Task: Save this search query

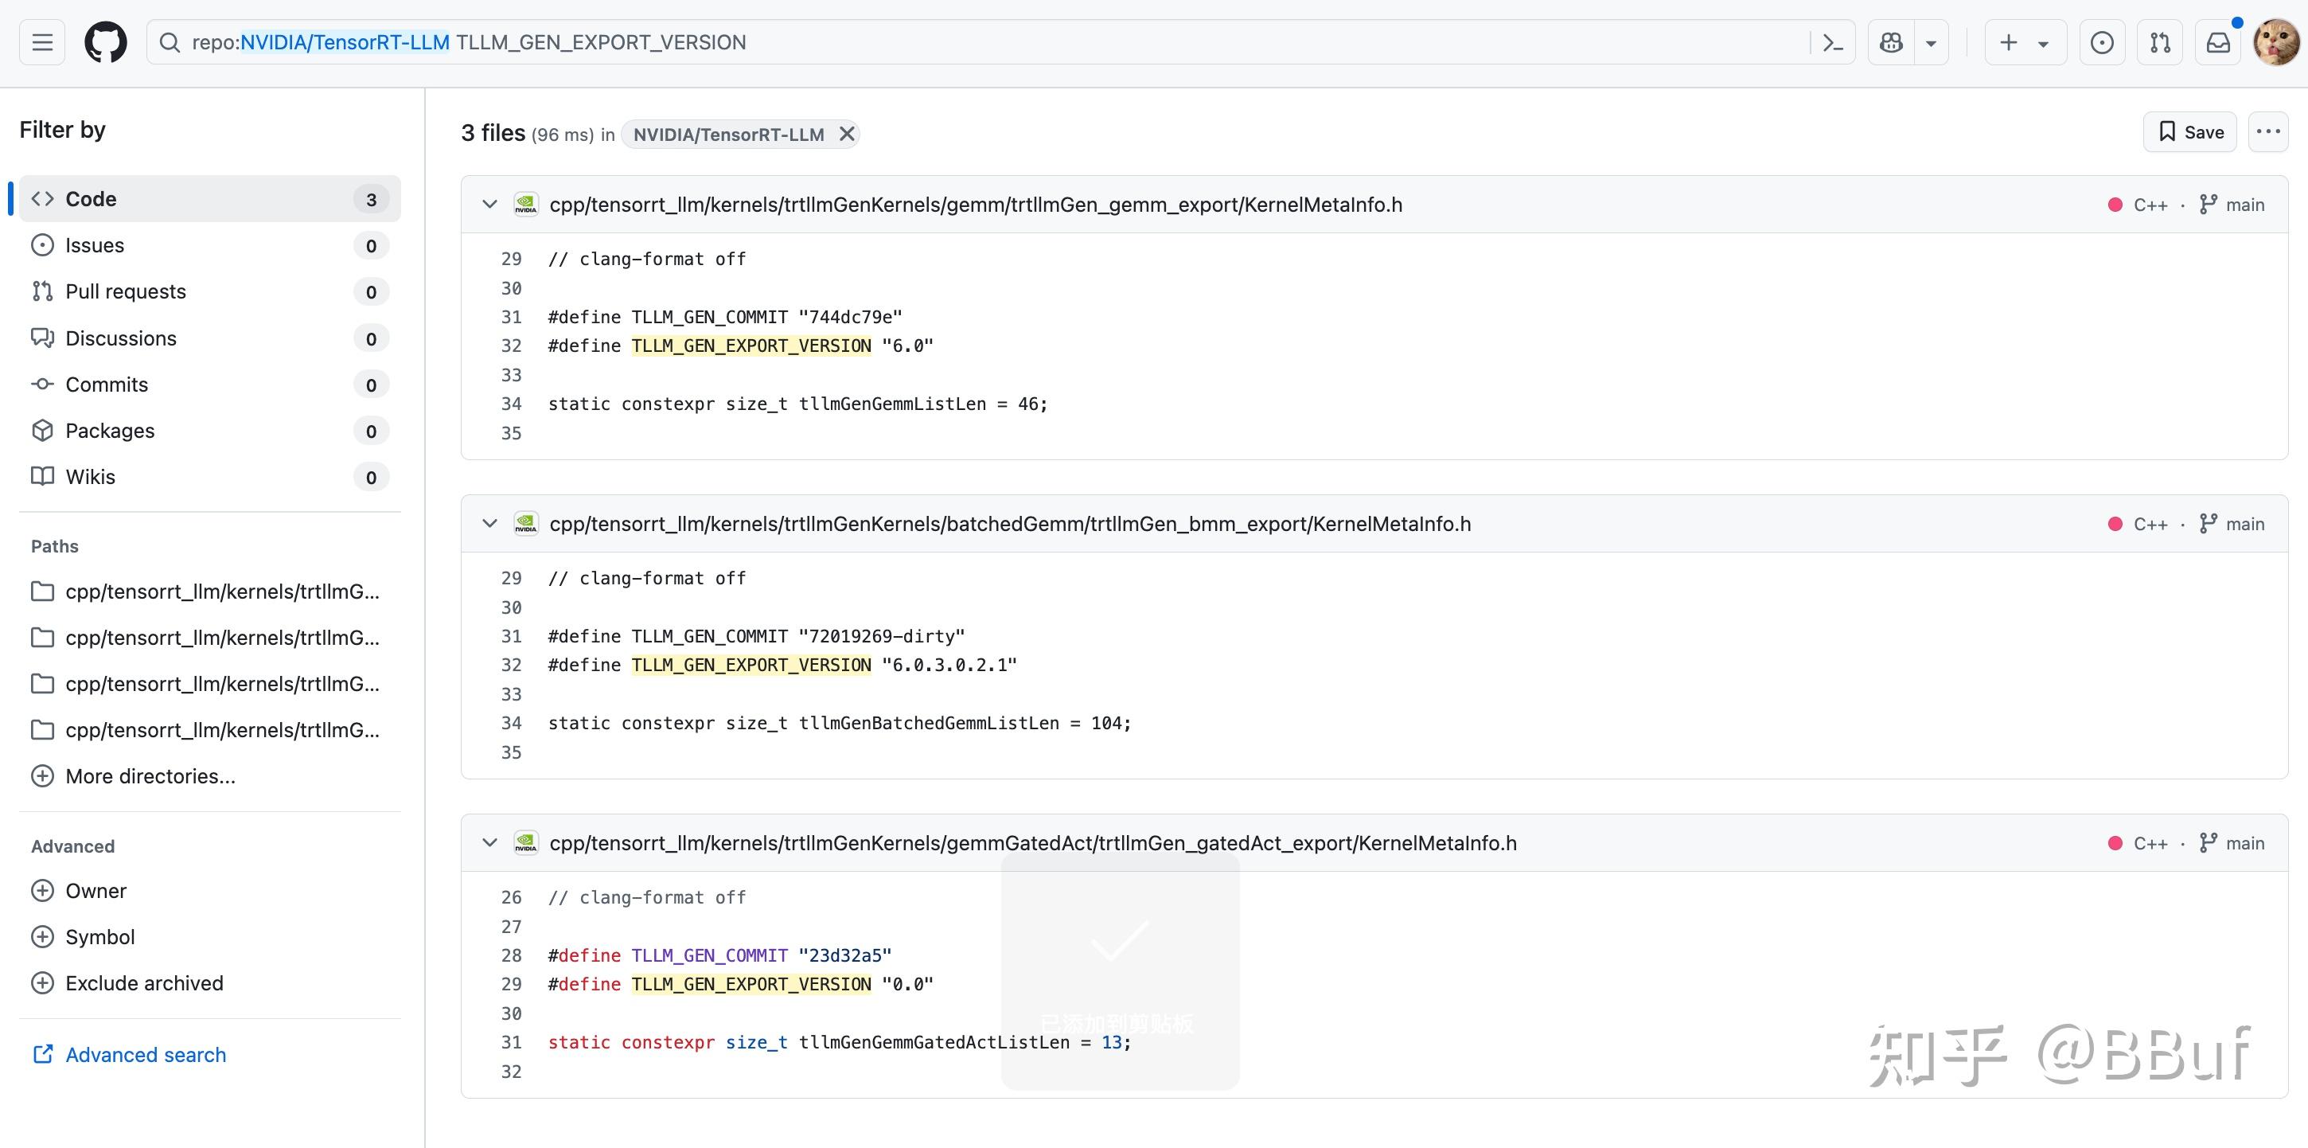Action: [x=2189, y=133]
